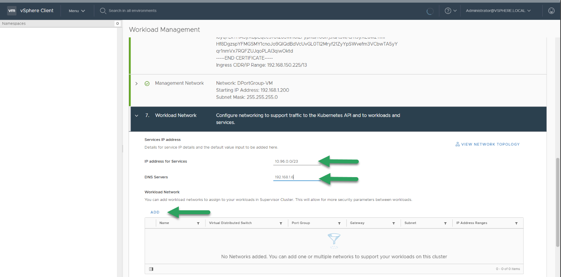This screenshot has height=277, width=561.
Task: Click the VMware vm logo icon
Action: click(x=12, y=11)
